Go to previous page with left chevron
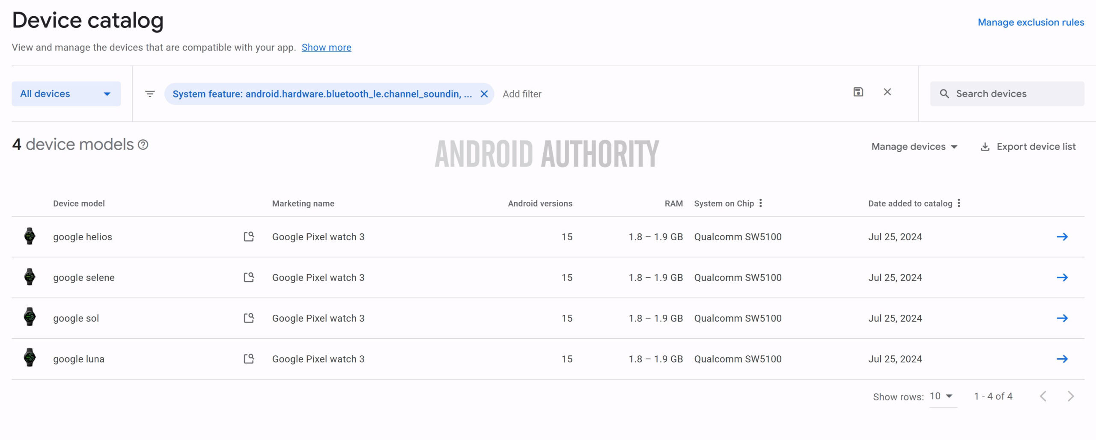This screenshot has height=440, width=1096. [x=1042, y=396]
